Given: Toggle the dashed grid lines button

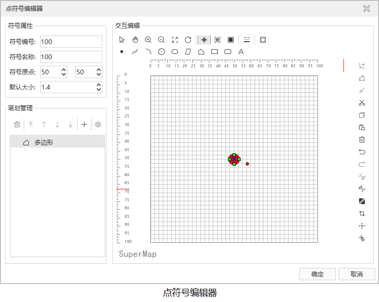Looking at the screenshot, I should click(x=247, y=40).
